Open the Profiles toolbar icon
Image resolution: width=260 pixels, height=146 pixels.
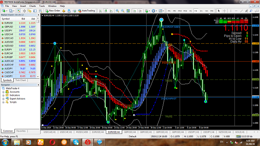click(11, 11)
